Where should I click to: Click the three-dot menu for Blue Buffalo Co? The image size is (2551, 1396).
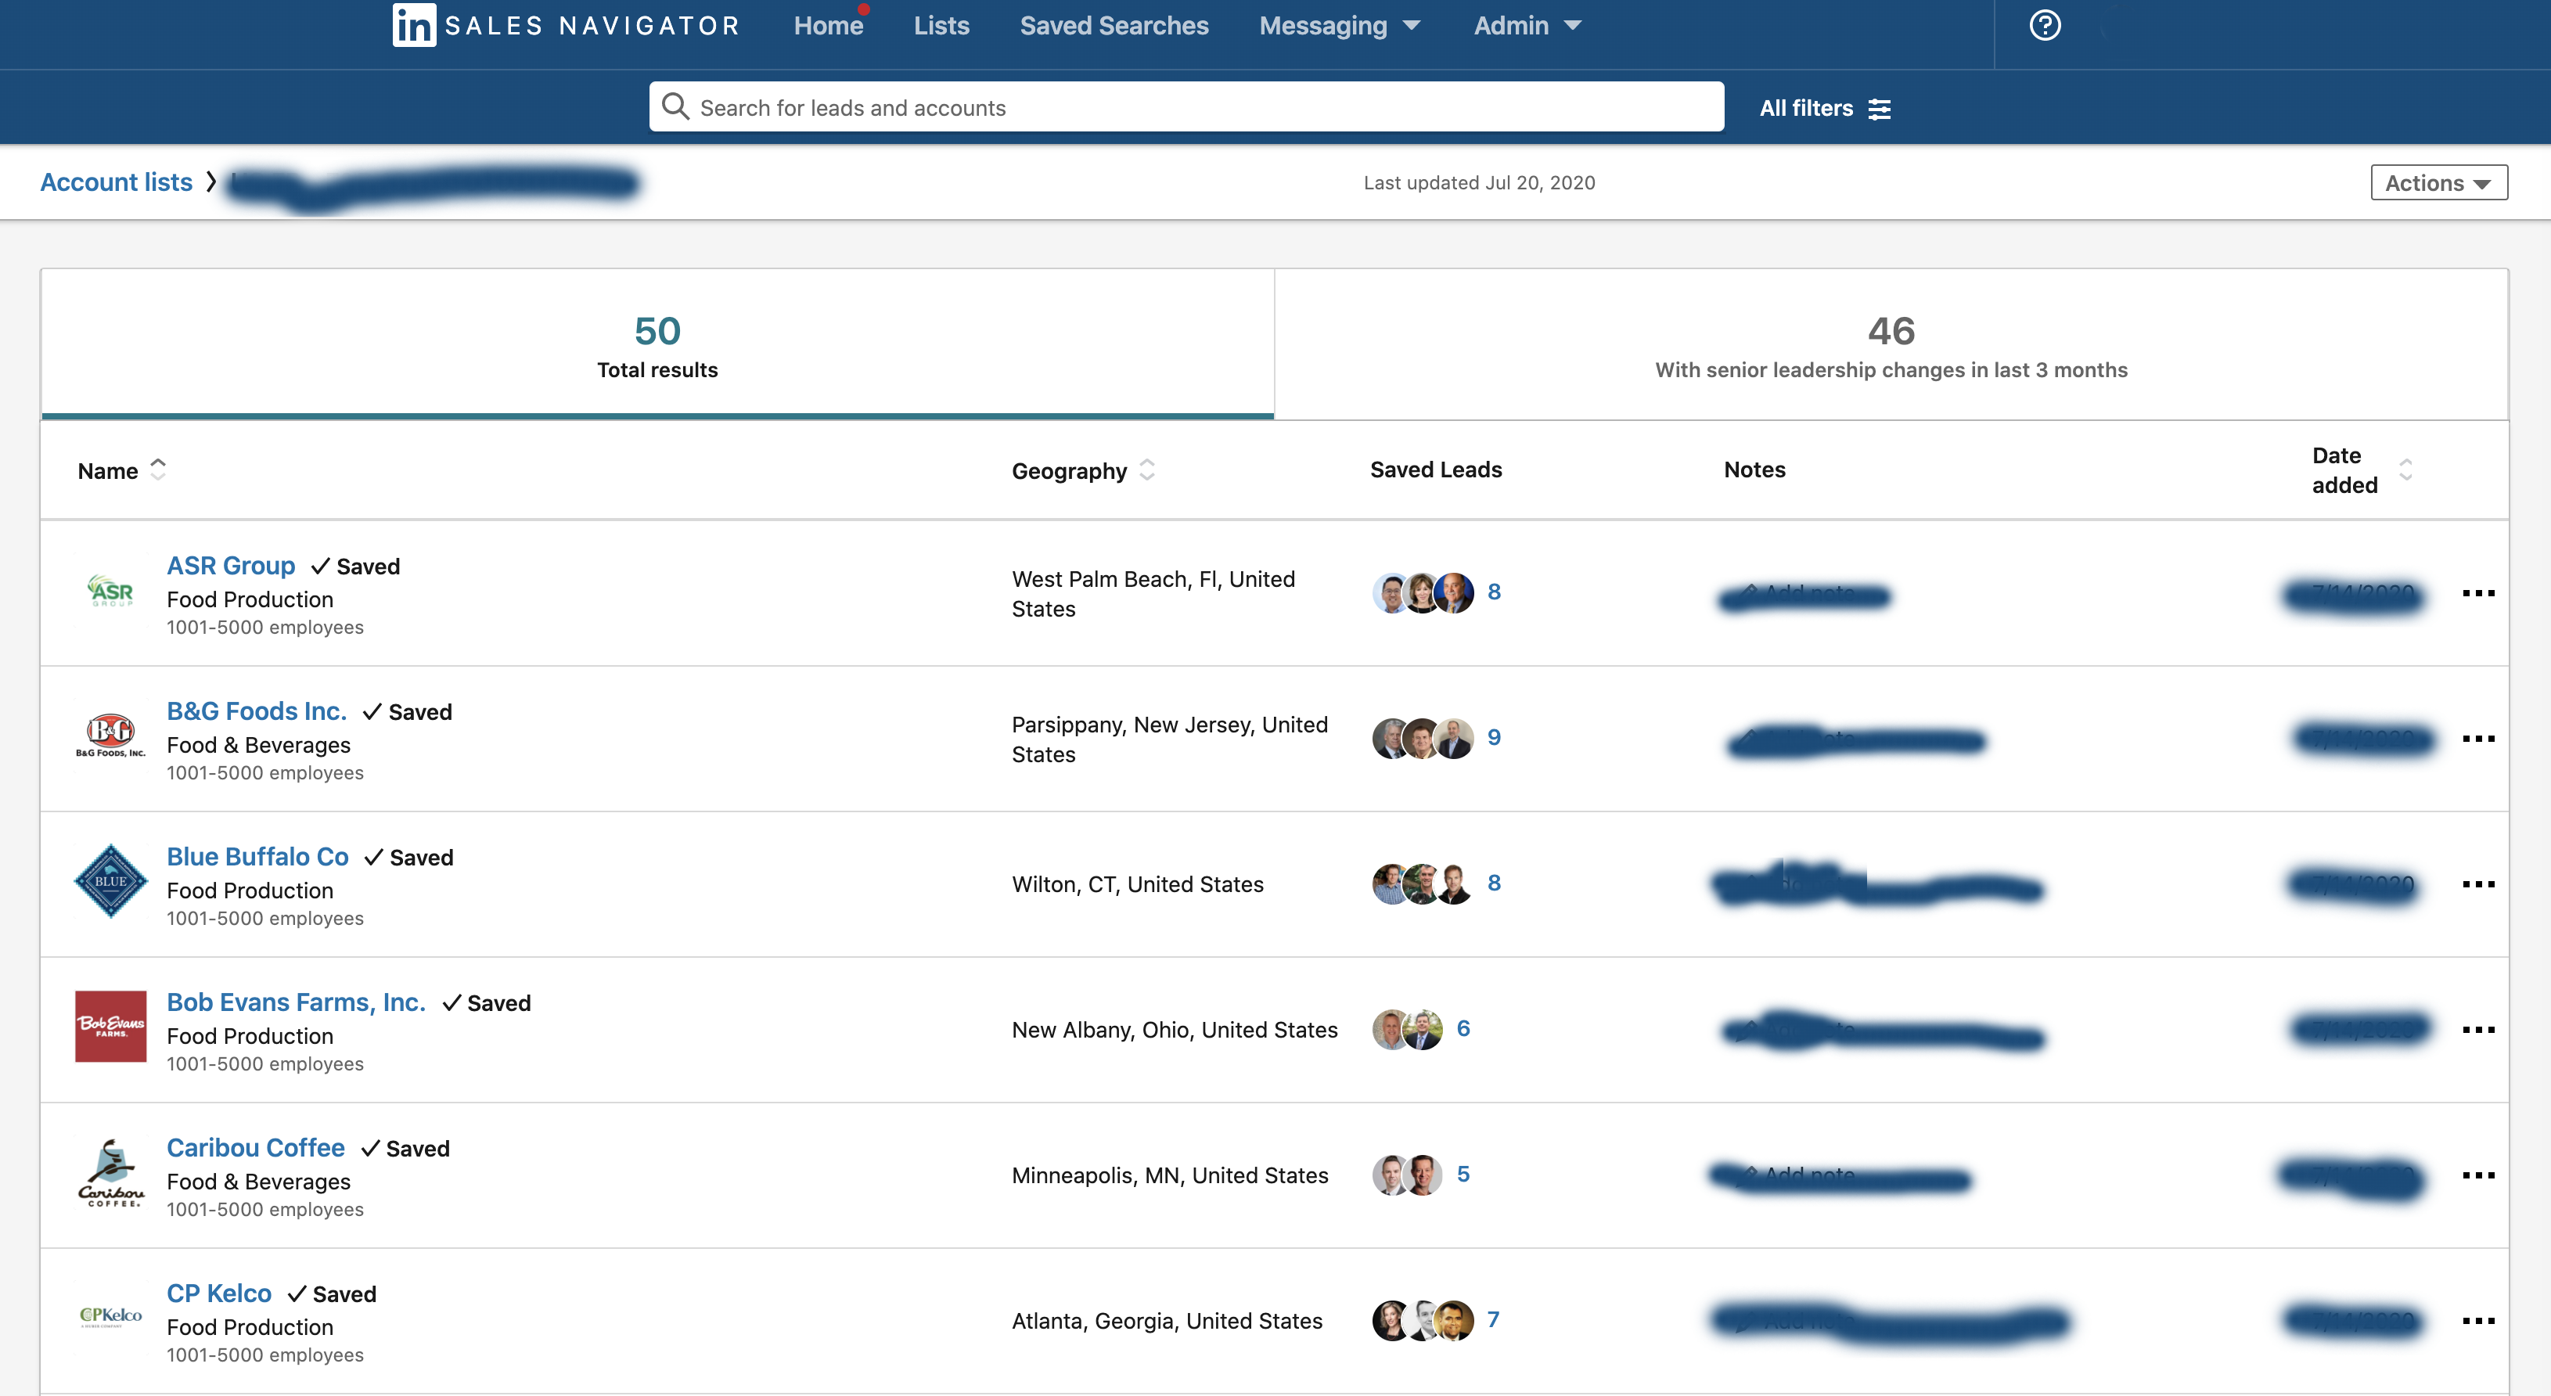[2479, 883]
